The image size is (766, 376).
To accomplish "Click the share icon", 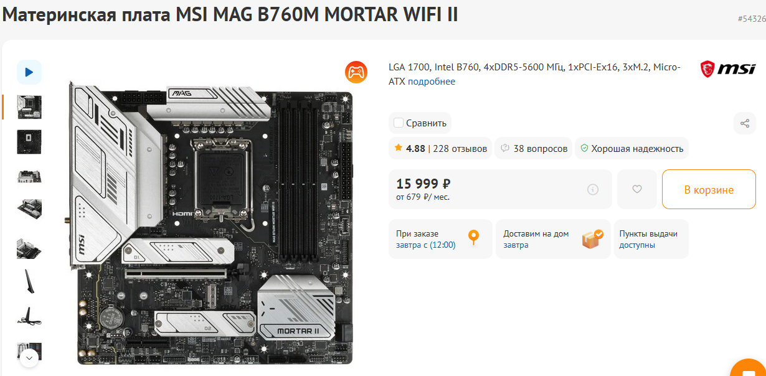I will click(x=745, y=123).
